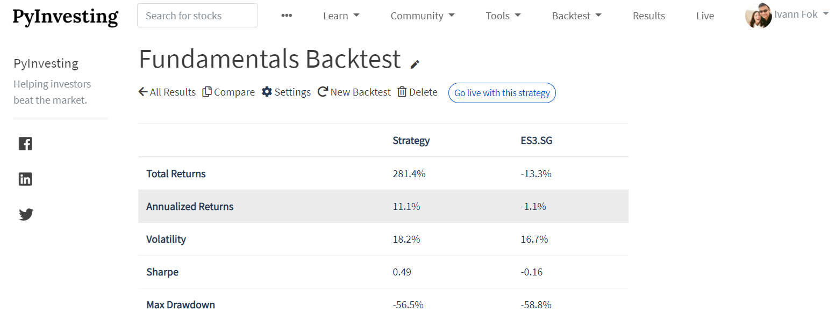Go to the Results page
Image resolution: width=835 pixels, height=327 pixels.
click(x=648, y=16)
